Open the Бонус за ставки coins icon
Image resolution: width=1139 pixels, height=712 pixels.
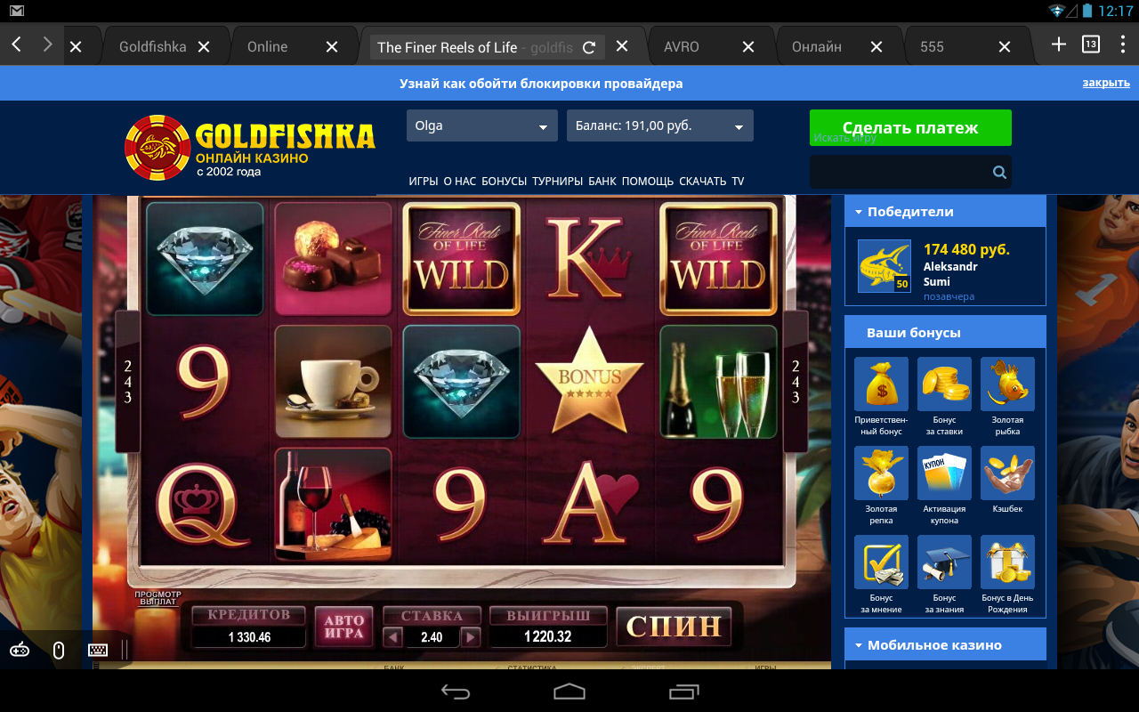point(944,384)
